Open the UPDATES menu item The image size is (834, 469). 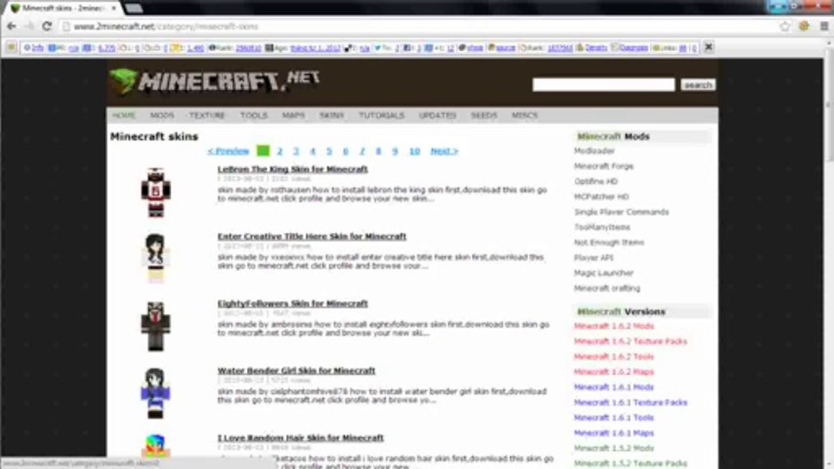[x=438, y=115]
